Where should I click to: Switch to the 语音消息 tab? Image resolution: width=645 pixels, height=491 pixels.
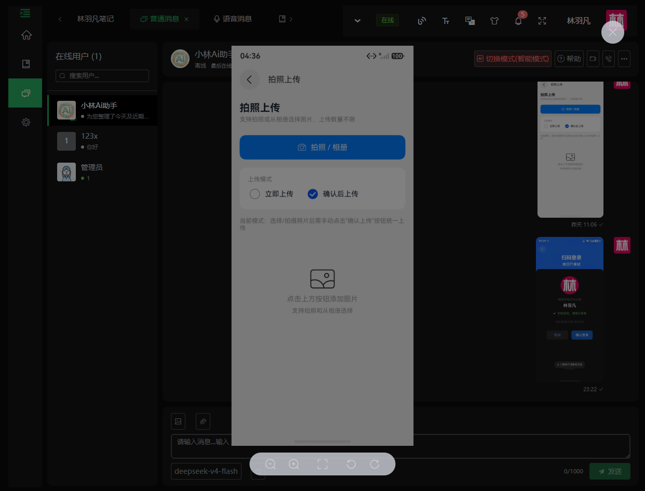[x=233, y=19]
